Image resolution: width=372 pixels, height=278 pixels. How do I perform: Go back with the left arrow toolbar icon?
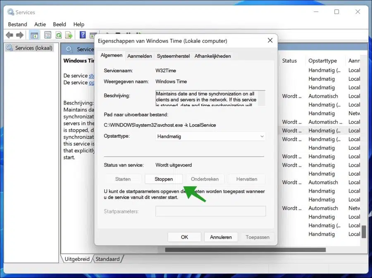click(10, 35)
